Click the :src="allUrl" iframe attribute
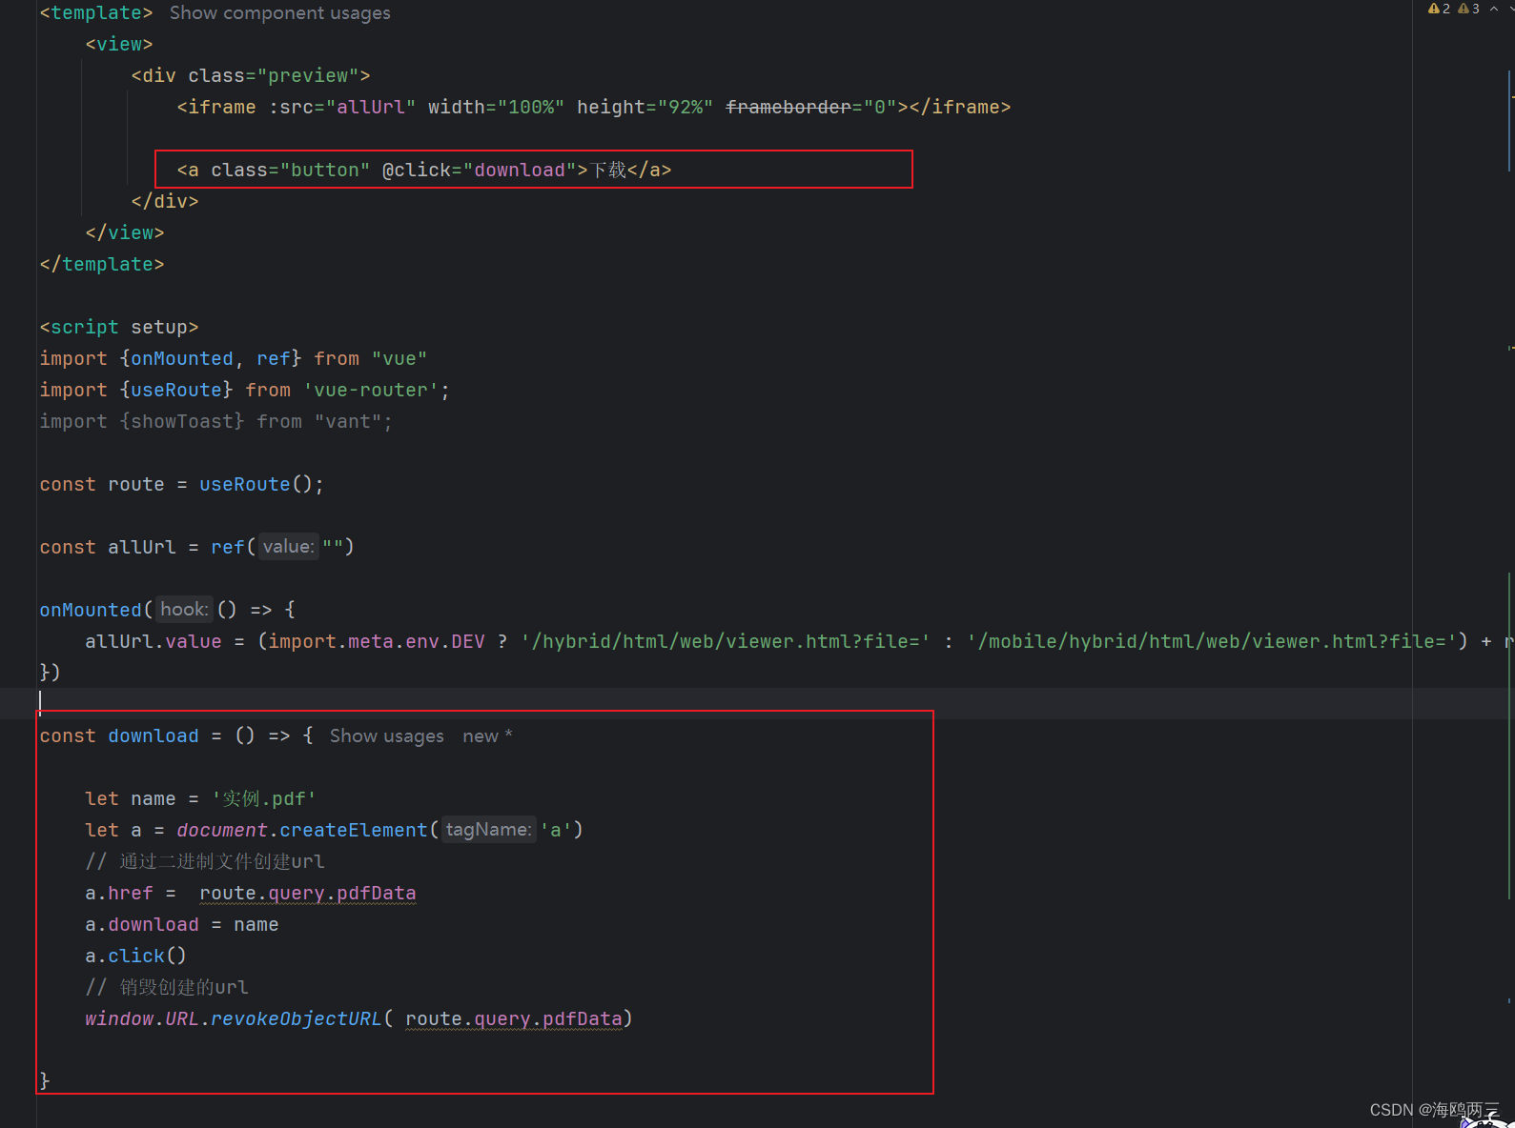The image size is (1515, 1128). [342, 108]
